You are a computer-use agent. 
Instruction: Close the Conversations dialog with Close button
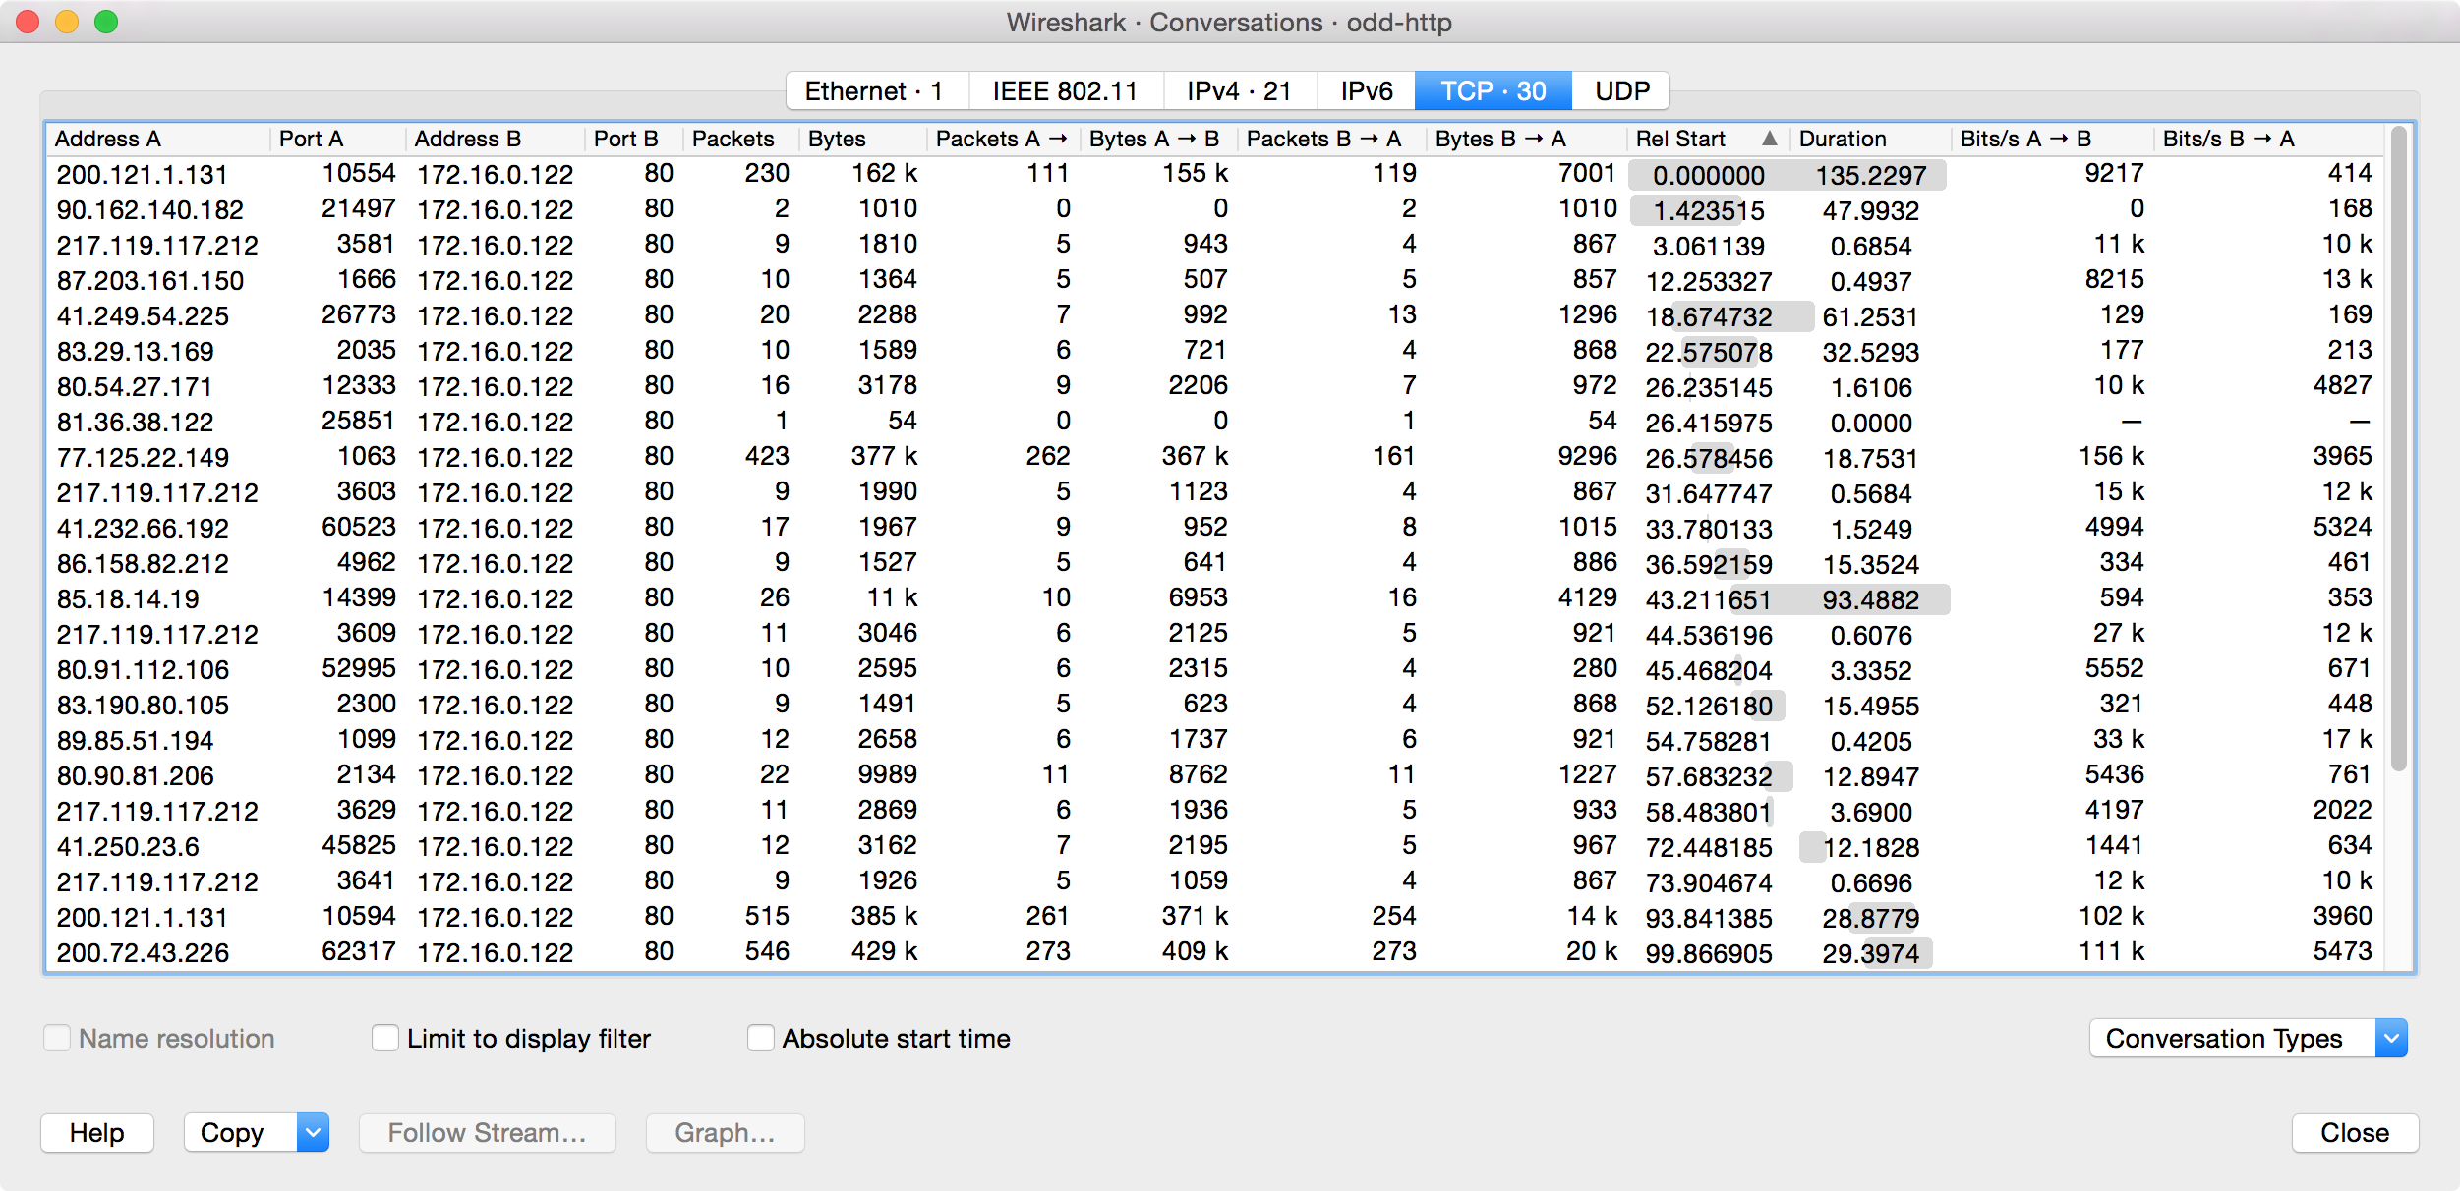pyautogui.click(x=2354, y=1132)
